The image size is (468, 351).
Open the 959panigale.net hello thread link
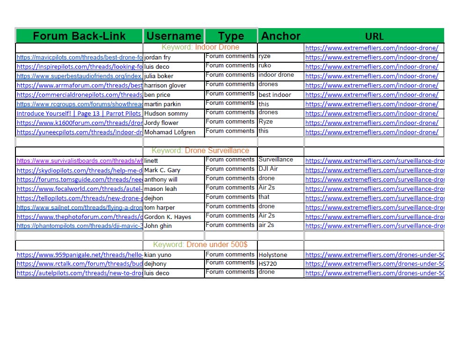tap(80, 255)
